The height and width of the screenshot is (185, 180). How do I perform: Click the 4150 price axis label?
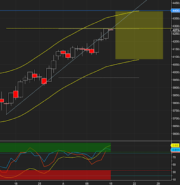click(176, 49)
